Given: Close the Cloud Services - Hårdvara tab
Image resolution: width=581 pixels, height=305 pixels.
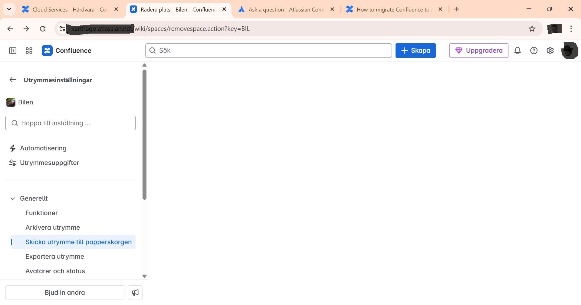Looking at the screenshot, I should click(116, 9).
